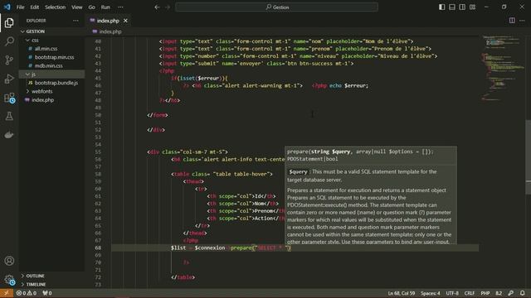This screenshot has width=531, height=298.
Task: Open editor more actions ellipsis
Action: tap(522, 21)
